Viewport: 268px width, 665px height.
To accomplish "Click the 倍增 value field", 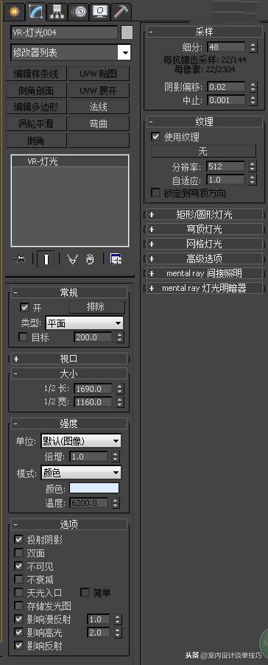I will (x=88, y=457).
